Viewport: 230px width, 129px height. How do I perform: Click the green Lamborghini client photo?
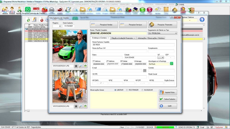coord(70,46)
